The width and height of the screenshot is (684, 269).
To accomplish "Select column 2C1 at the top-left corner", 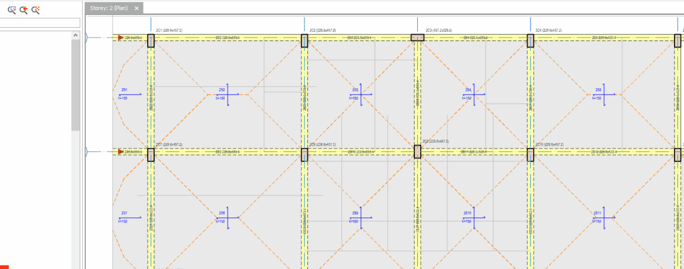I will (x=151, y=41).
